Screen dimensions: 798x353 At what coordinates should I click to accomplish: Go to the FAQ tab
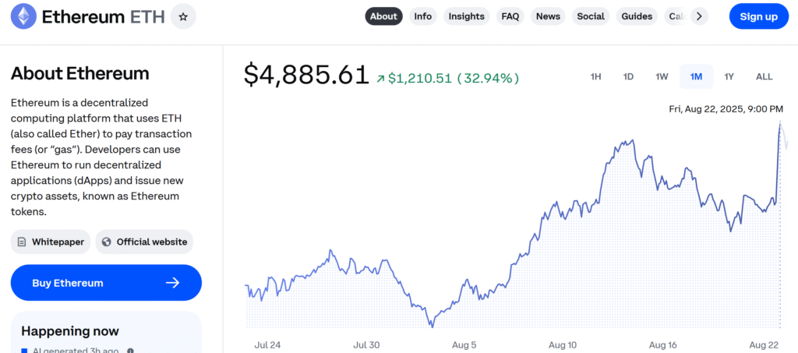click(x=510, y=16)
